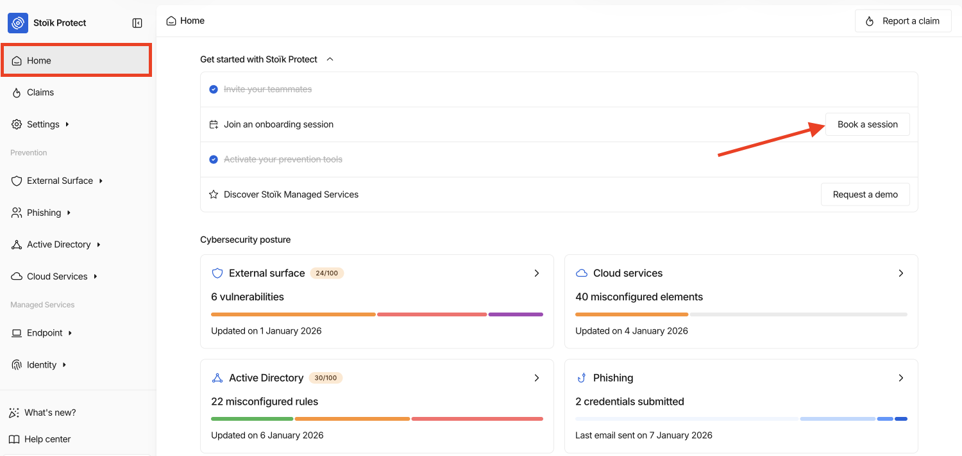Open the Active Directory card chevron arrow

coord(537,378)
